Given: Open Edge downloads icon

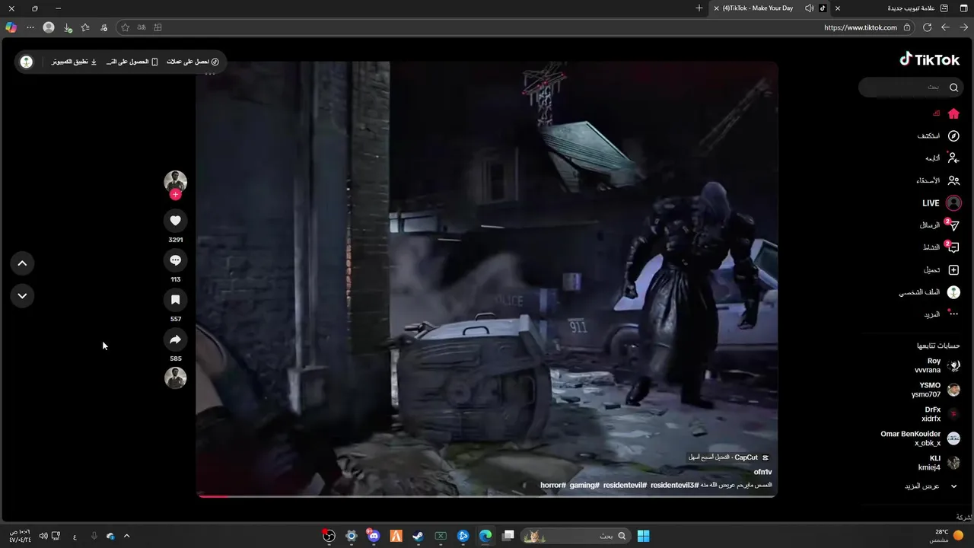Looking at the screenshot, I should pyautogui.click(x=68, y=27).
